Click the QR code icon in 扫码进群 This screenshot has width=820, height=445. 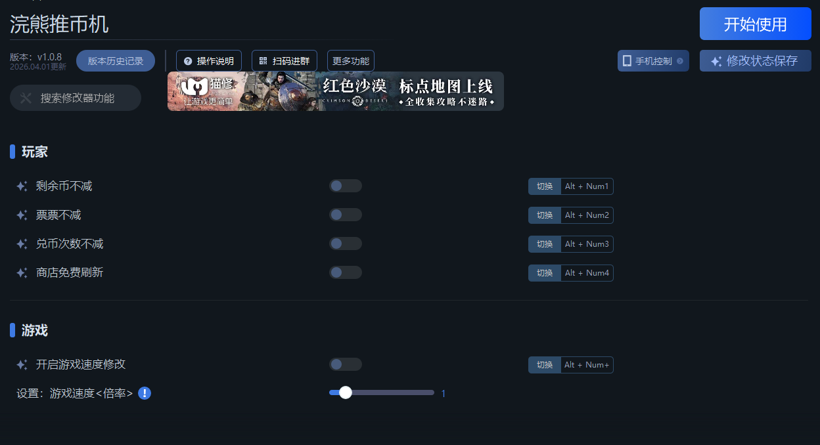pyautogui.click(x=263, y=61)
